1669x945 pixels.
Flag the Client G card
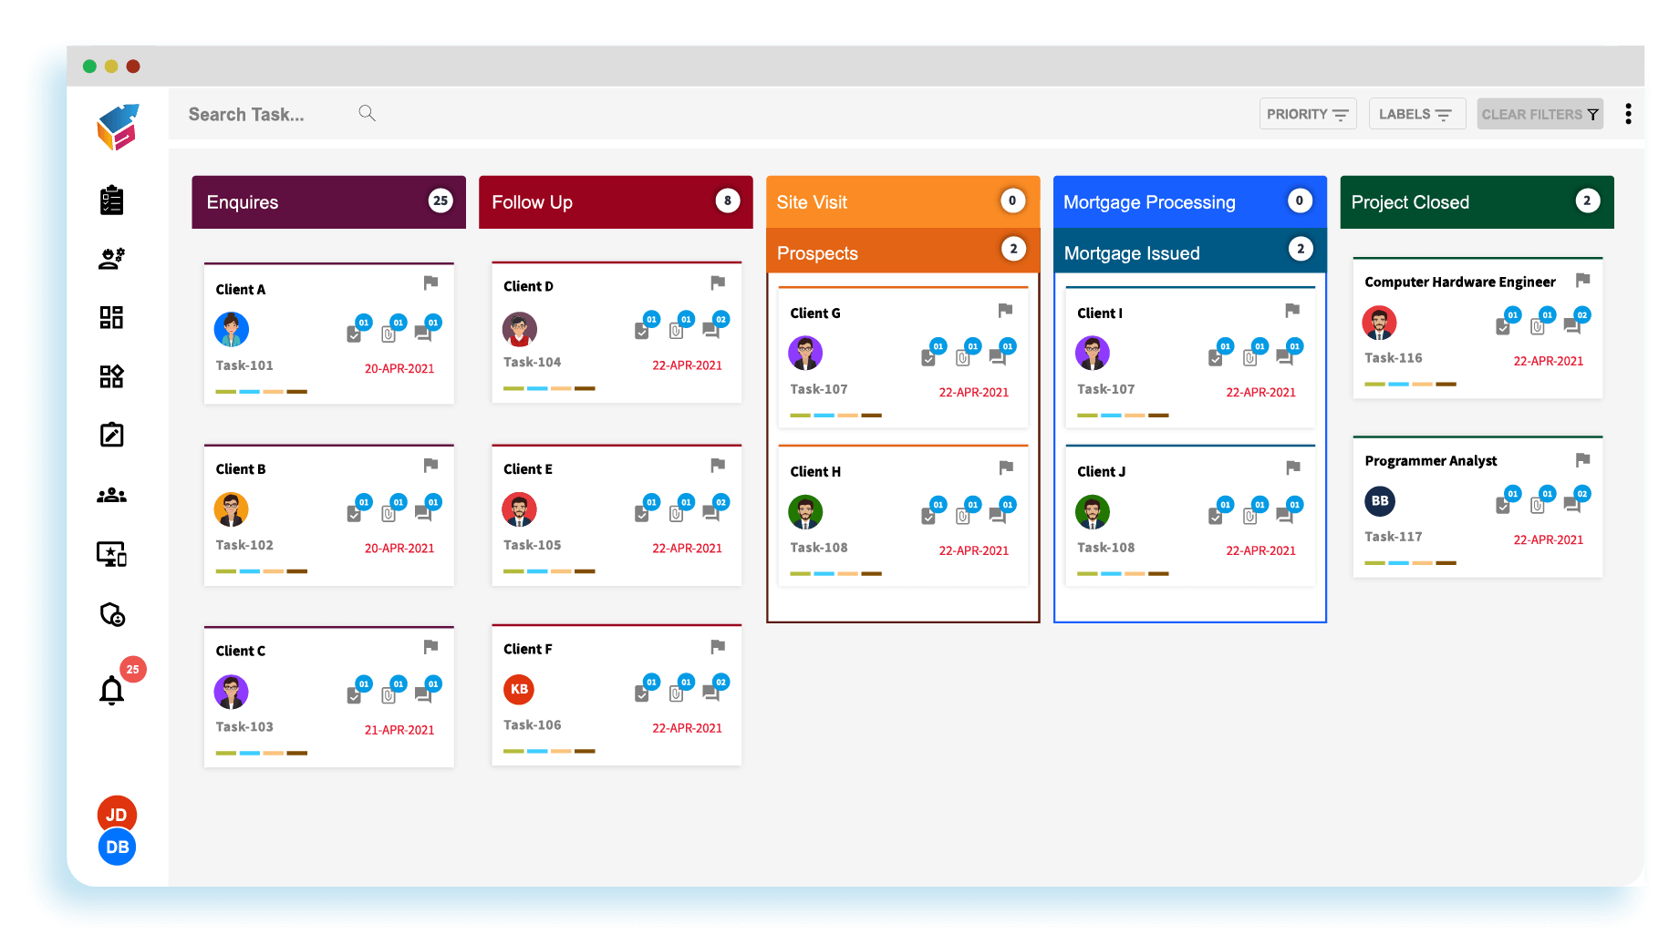(x=1005, y=310)
